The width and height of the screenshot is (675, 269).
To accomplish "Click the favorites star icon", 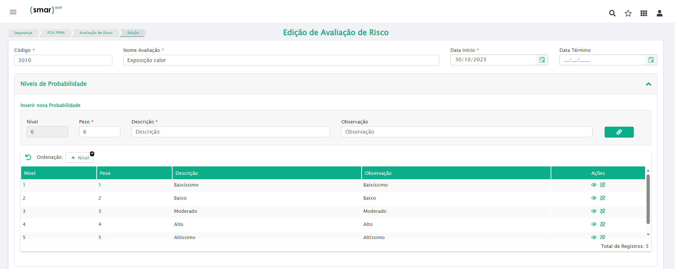I will coord(628,13).
